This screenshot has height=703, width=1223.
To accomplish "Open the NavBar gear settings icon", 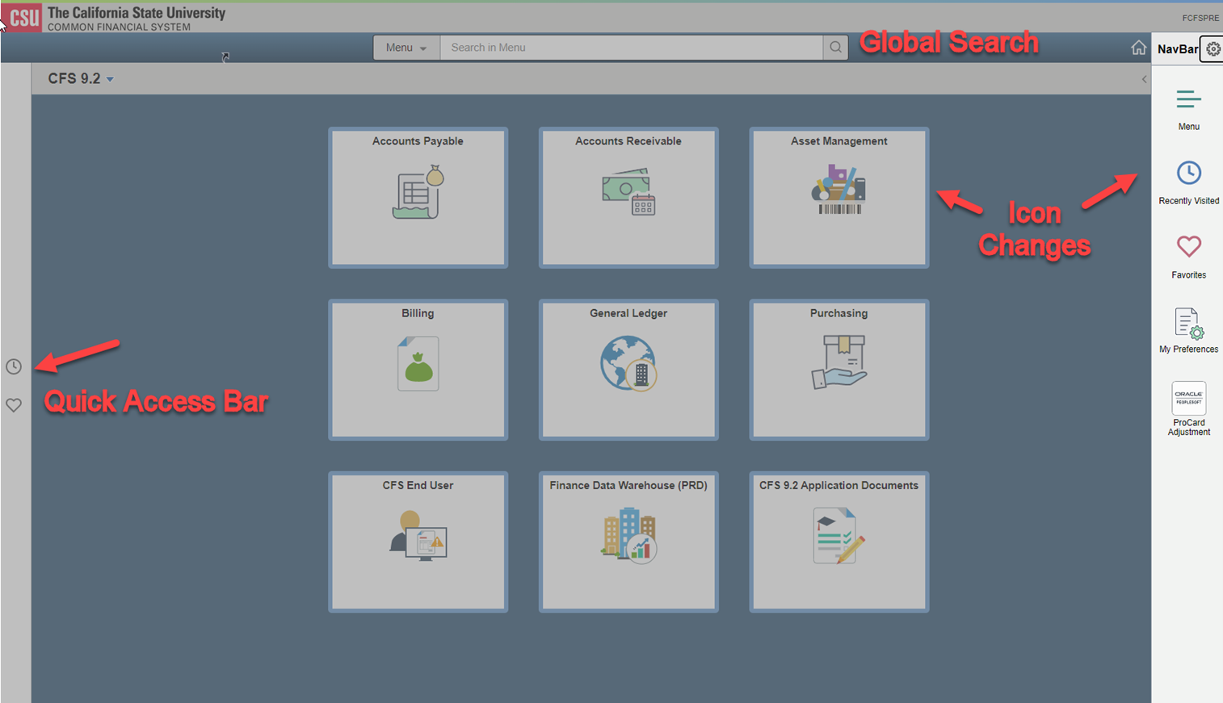I will click(x=1212, y=48).
